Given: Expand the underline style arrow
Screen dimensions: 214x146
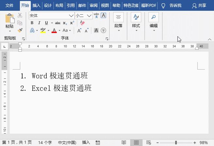Looking at the screenshot, I should (52, 23).
